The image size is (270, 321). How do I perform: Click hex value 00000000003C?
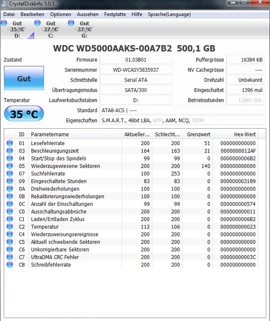[x=238, y=257]
